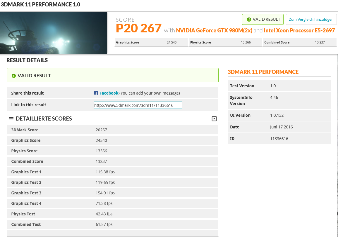This screenshot has width=338, height=237.
Task: Click the Graphics Score 24 540 header cell
Action: [151, 42]
